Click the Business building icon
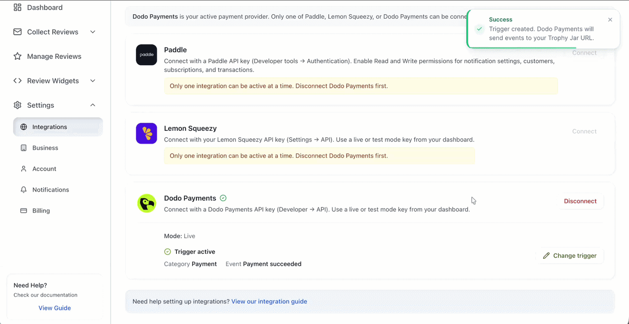Image resolution: width=629 pixels, height=324 pixels. (x=24, y=148)
